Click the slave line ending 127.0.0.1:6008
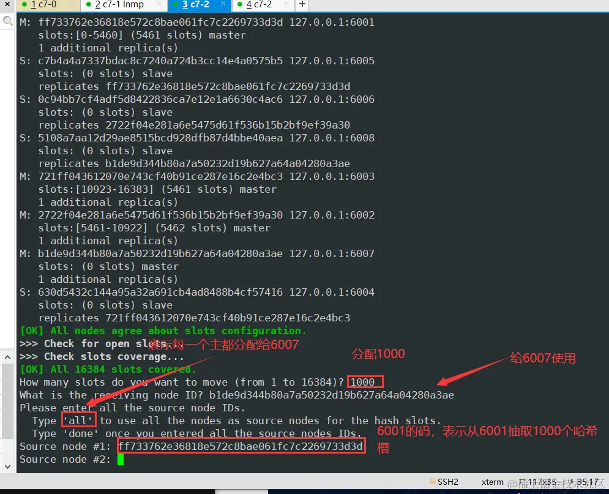This screenshot has width=609, height=494. (x=197, y=138)
